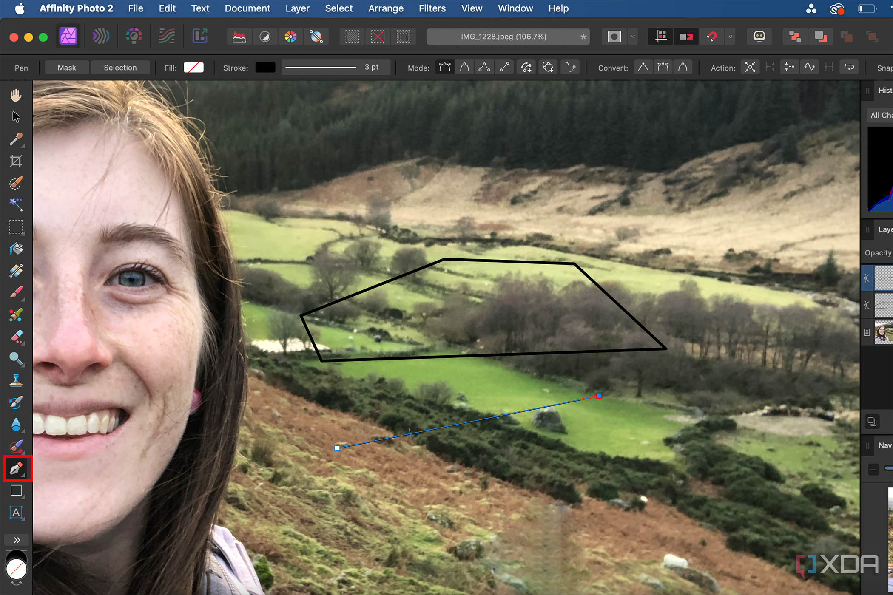
Task: Expand the hidden tools chevron
Action: click(17, 540)
